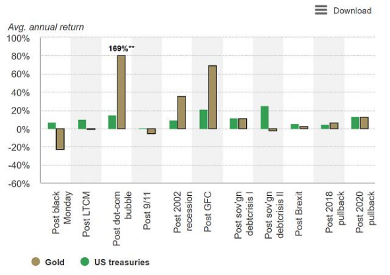Select the Post LTCM green bar
This screenshot has height=275, width=390.
click(82, 125)
